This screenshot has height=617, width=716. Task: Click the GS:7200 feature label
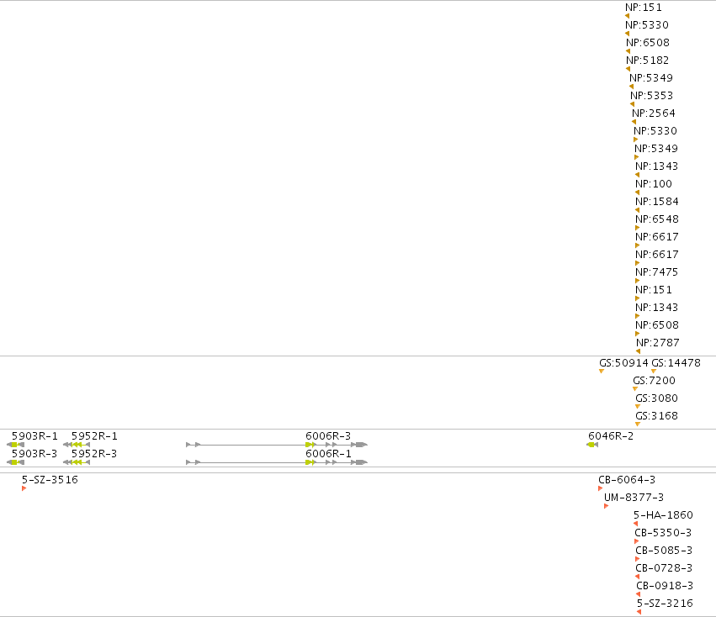click(x=654, y=381)
